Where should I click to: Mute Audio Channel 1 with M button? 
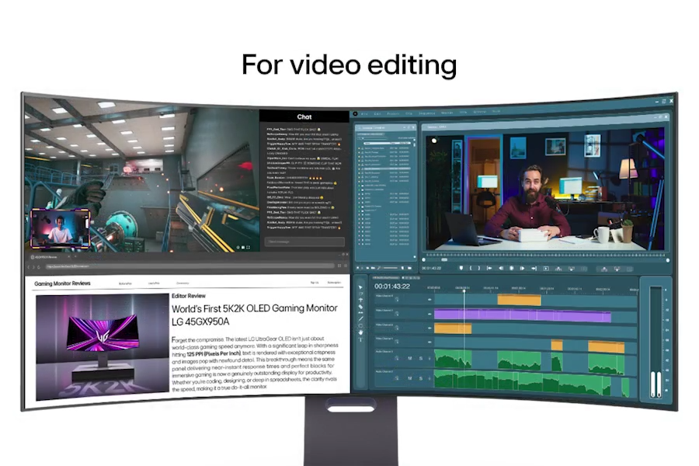point(409,358)
